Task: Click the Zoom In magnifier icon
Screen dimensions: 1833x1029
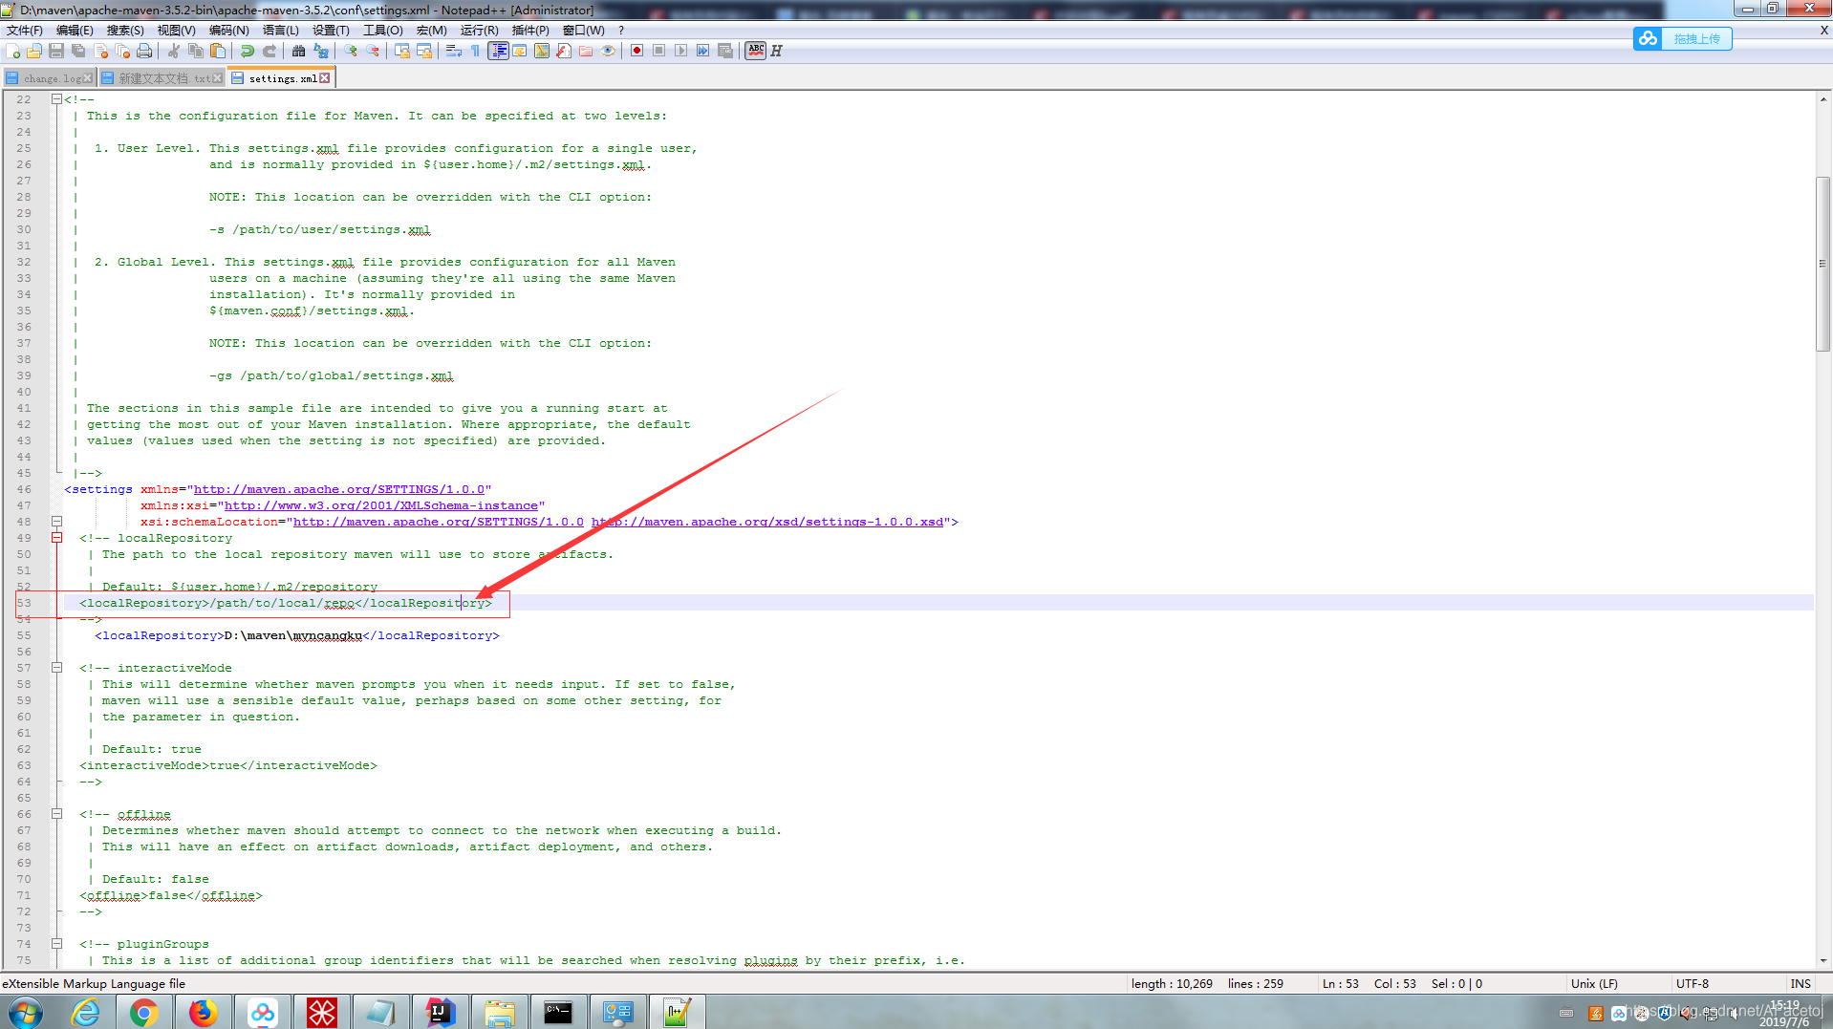Action: click(351, 51)
